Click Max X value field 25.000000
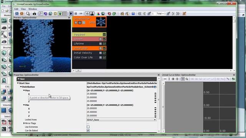The height and width of the screenshot is (138, 246). point(120,94)
